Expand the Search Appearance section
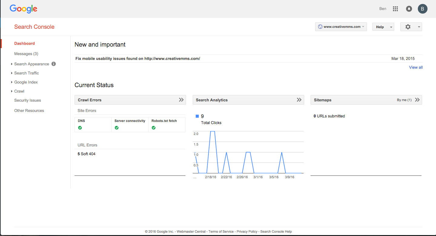This screenshot has width=436, height=236. (x=12, y=64)
